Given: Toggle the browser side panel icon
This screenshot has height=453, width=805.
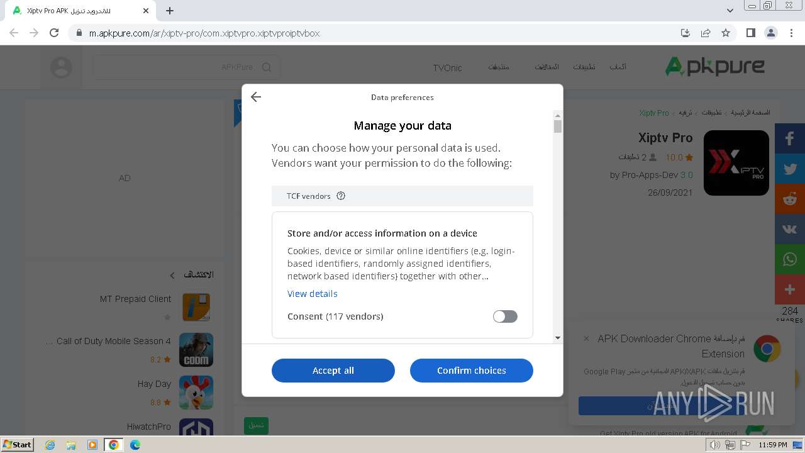Looking at the screenshot, I should 750,33.
